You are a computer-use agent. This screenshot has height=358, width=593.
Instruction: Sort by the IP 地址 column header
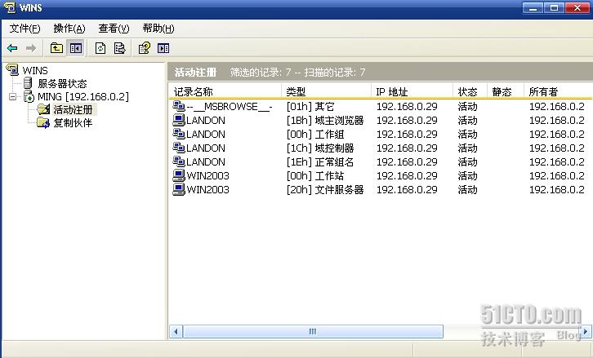(412, 91)
